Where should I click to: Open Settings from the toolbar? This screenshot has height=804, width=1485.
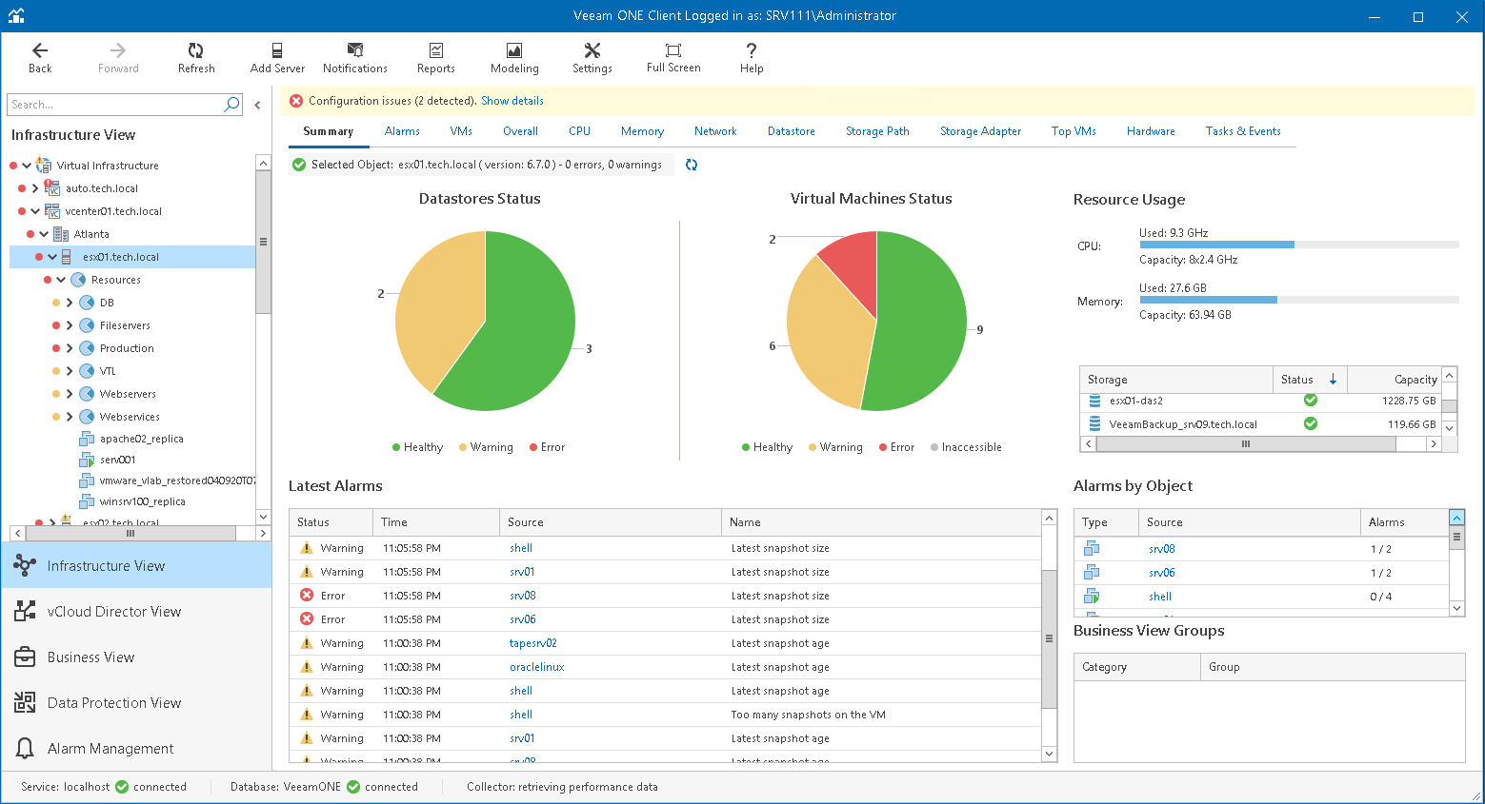point(592,57)
